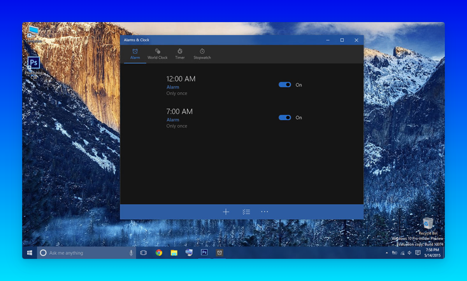This screenshot has height=281, width=467.
Task: Go to the Stopwatch tab
Action: (x=202, y=54)
